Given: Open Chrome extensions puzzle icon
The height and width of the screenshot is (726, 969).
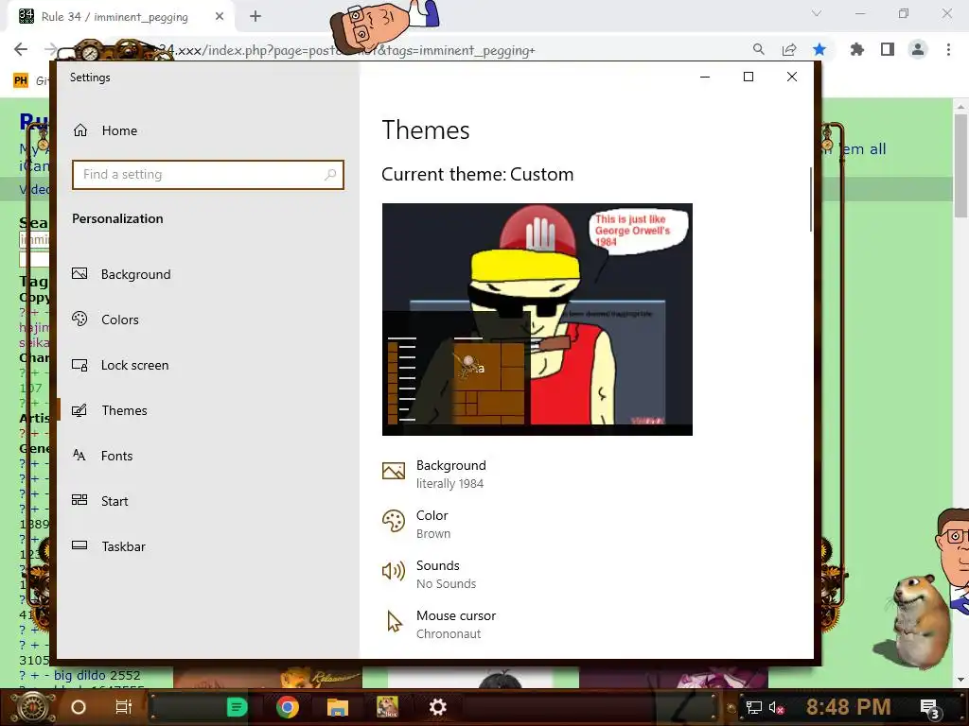Looking at the screenshot, I should [857, 50].
